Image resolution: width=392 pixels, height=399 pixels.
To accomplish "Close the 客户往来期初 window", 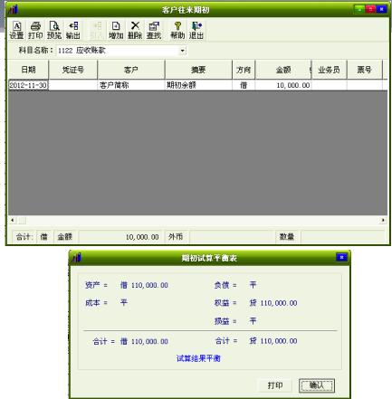I will point(381,9).
